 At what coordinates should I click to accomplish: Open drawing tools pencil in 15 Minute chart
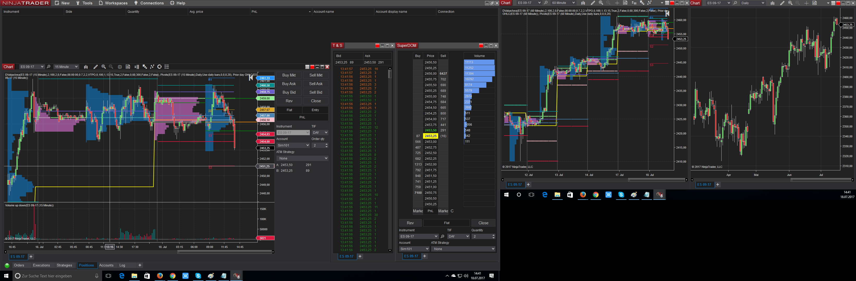[x=95, y=67]
